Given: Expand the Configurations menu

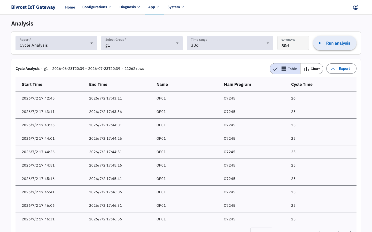Looking at the screenshot, I should click(x=97, y=7).
